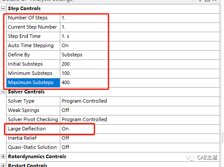224x167 pixels.
Task: Open the Define By Substeps dropdown
Action: [x=140, y=55]
